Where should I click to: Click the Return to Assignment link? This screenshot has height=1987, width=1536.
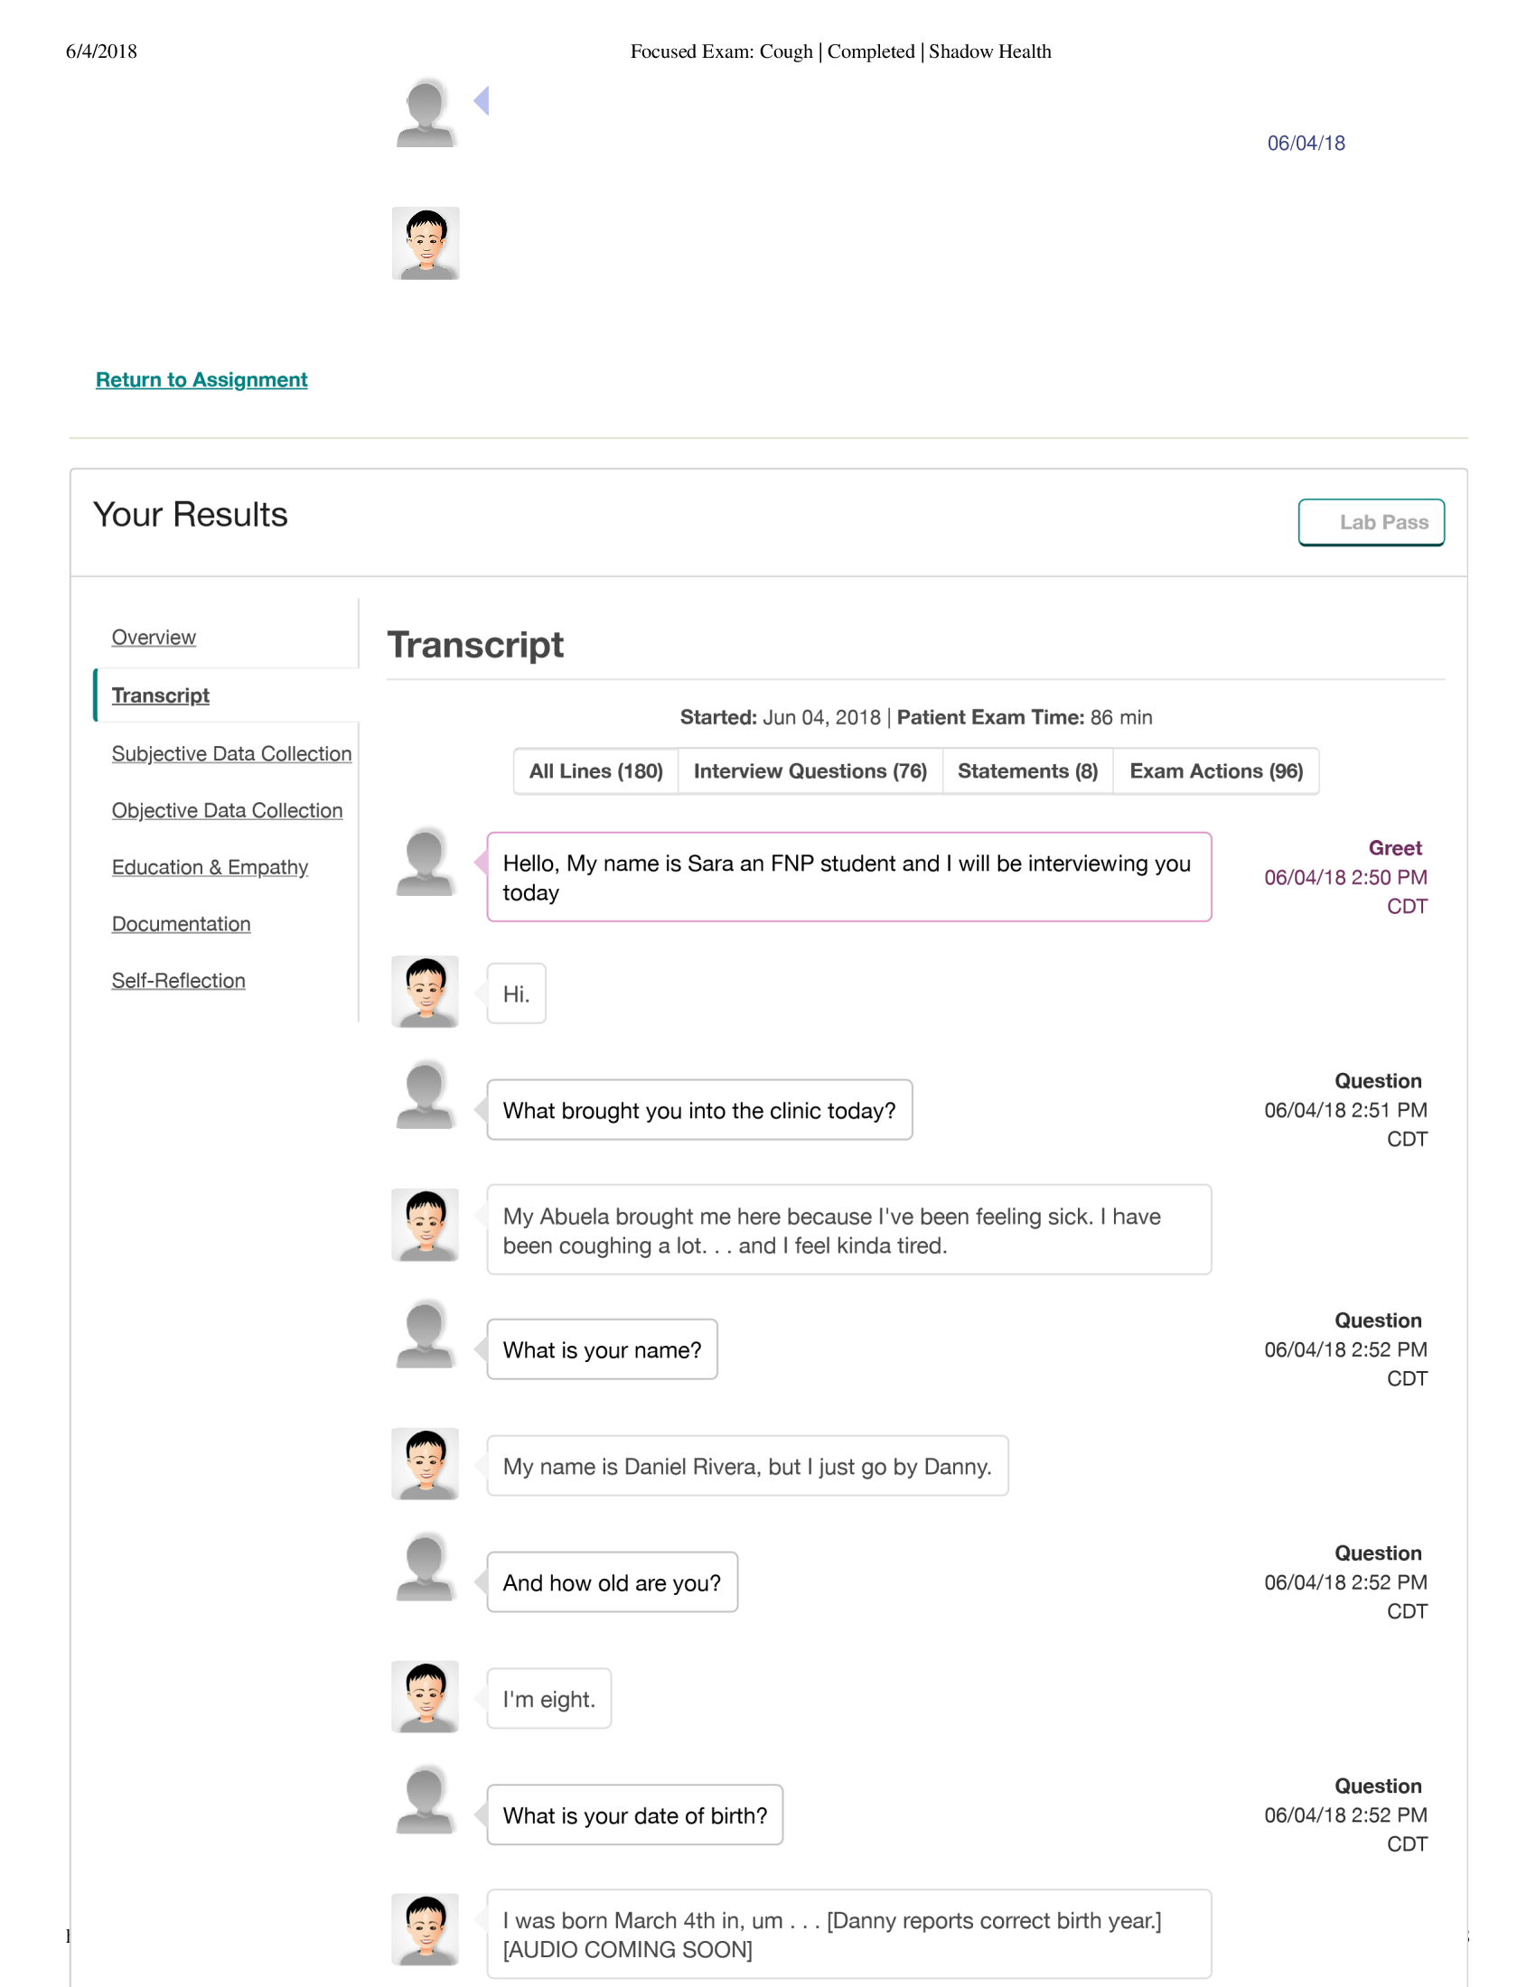click(201, 379)
